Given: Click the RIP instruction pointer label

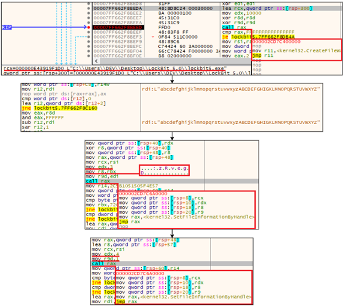Looking at the screenshot, I should point(8,26).
